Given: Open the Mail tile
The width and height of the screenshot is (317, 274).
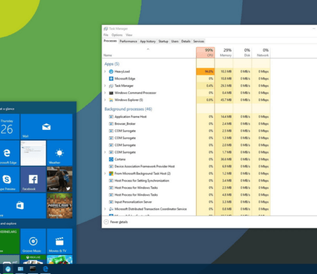Looking at the screenshot, I should tap(46, 126).
